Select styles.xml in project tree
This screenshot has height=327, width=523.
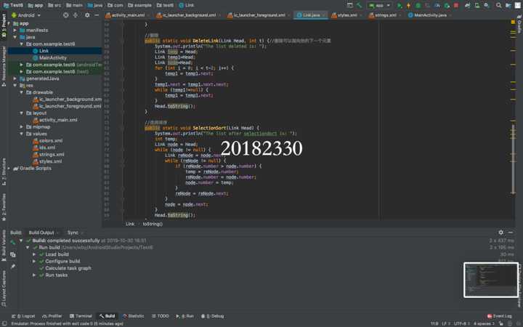[50, 161]
